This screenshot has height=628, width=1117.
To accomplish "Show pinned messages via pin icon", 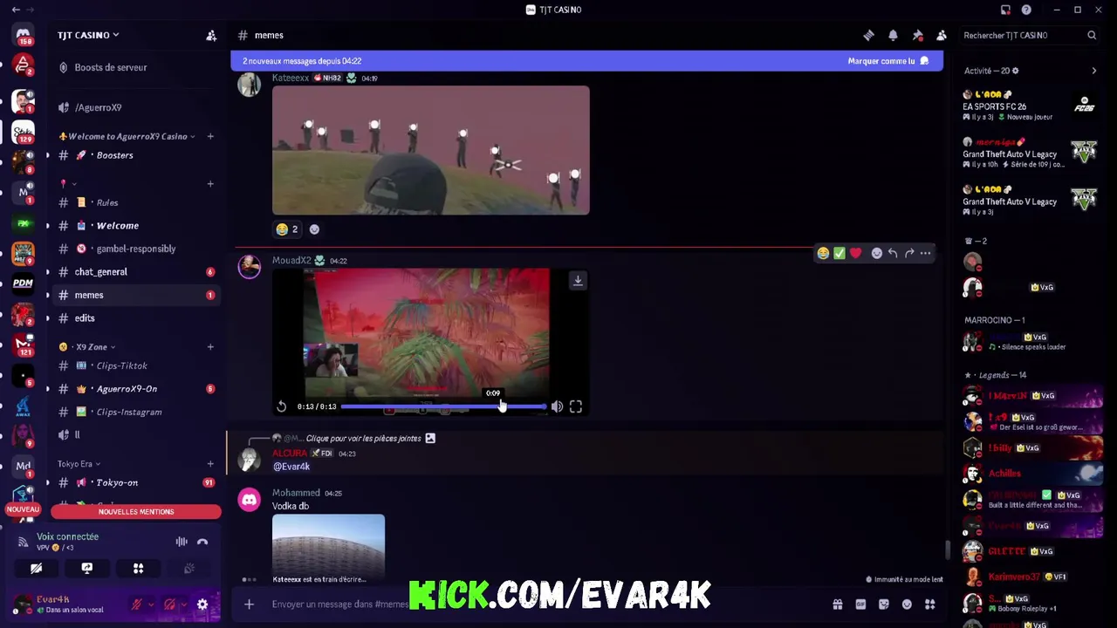I will [917, 35].
